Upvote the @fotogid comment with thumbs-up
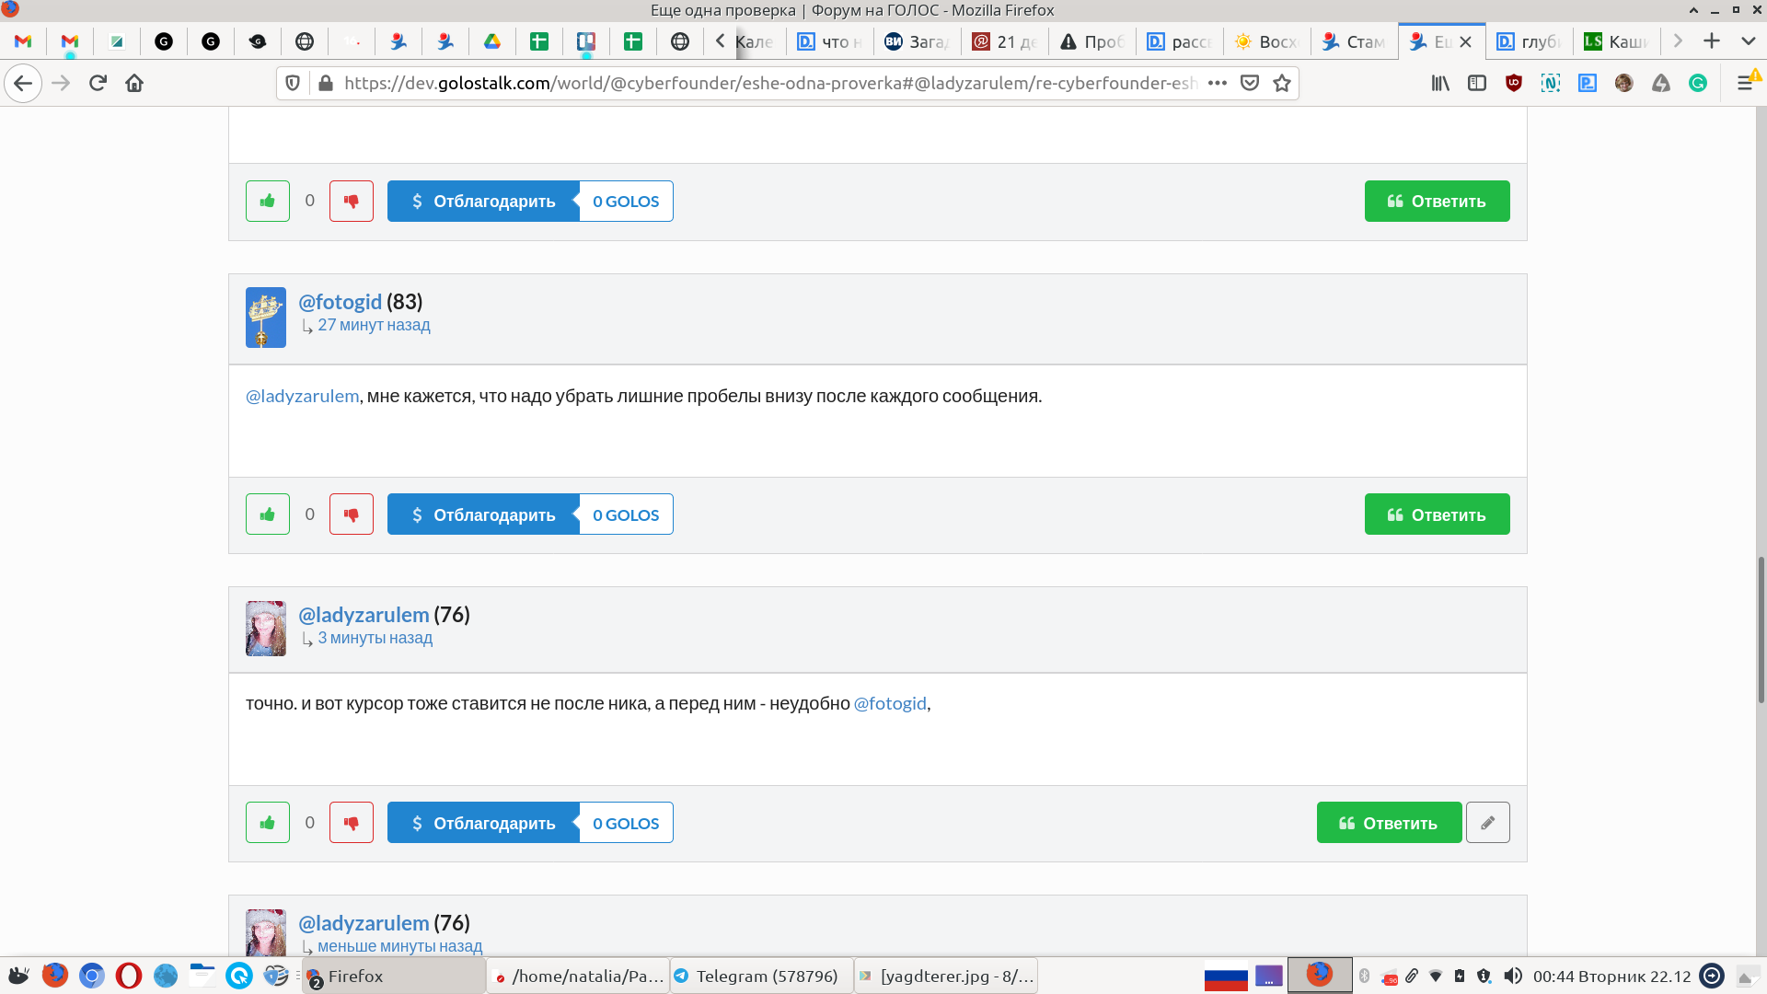Image resolution: width=1767 pixels, height=994 pixels. (268, 514)
